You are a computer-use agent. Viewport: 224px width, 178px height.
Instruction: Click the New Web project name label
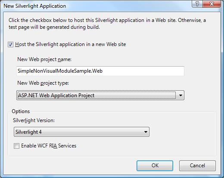(44, 59)
